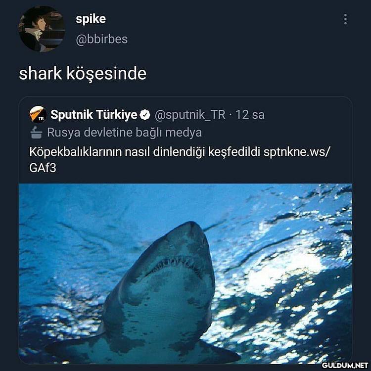This screenshot has height=371, width=371.
Task: Click the 'Sputnik Türkiye' account name
Action: [x=93, y=115]
